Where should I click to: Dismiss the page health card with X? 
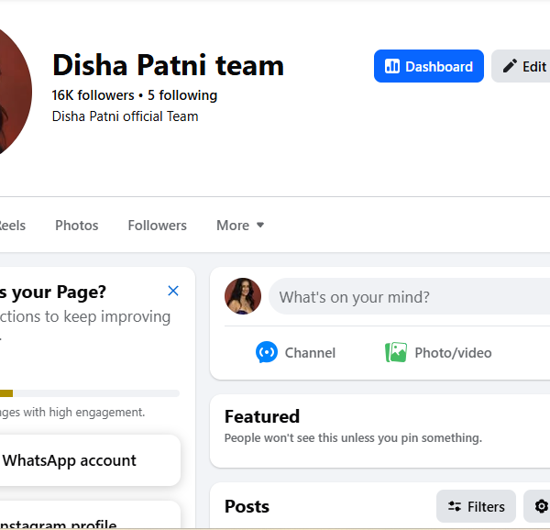coord(173,291)
